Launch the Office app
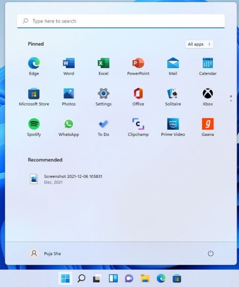 click(x=138, y=97)
